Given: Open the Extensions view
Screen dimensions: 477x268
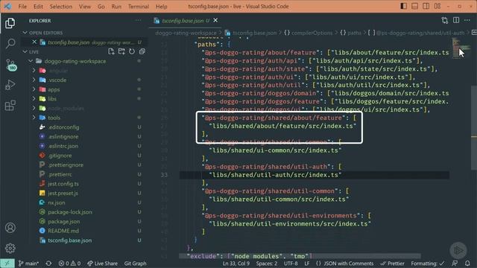Looking at the screenshot, I should tap(10, 106).
